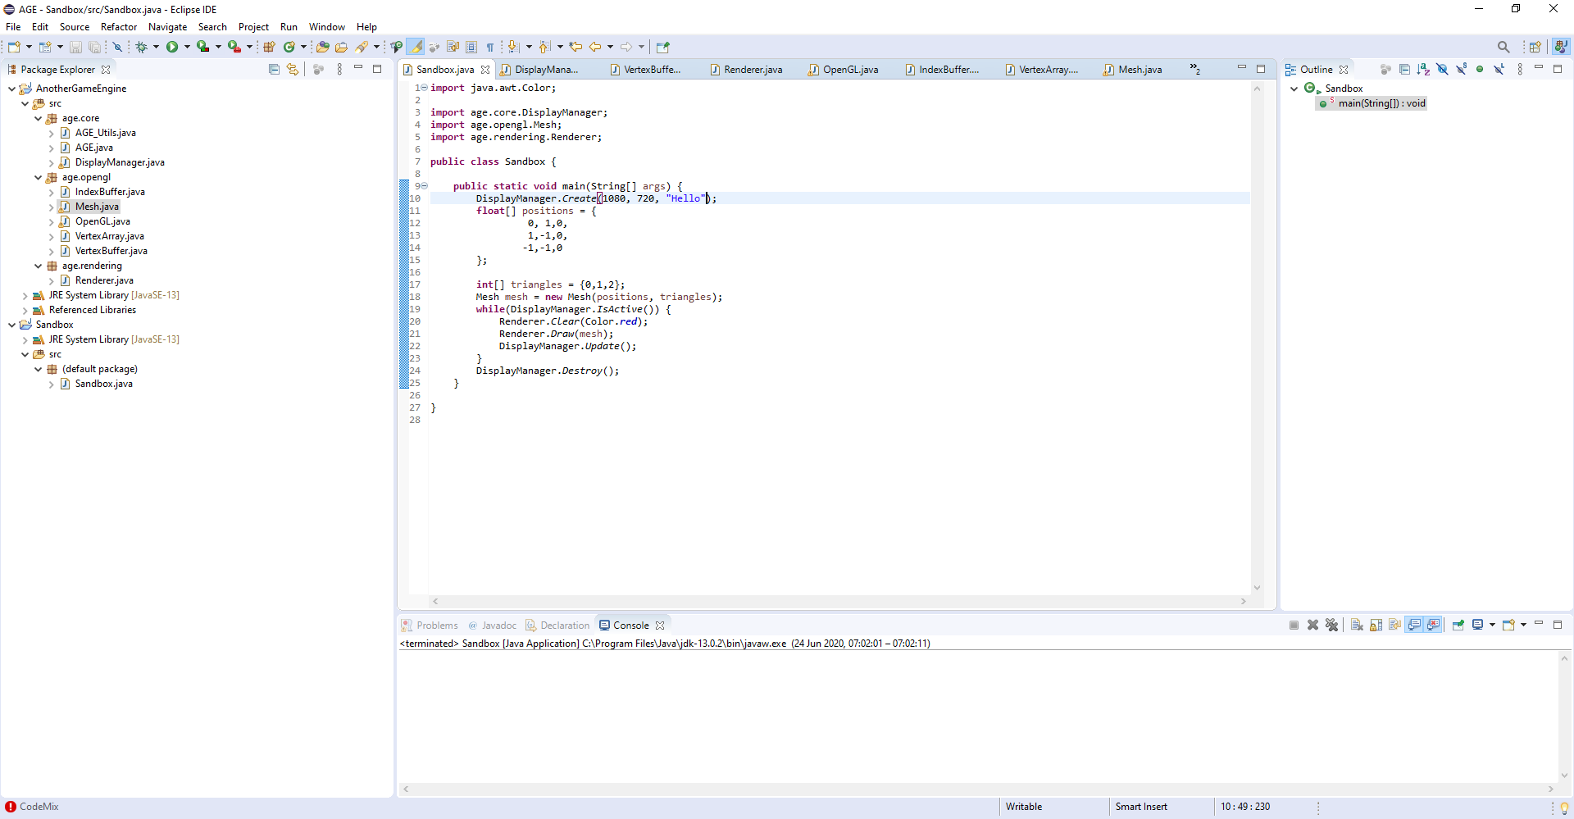Viewport: 1574px width, 819px height.
Task: Toggle Link with Editor in Package Explorer
Action: click(293, 69)
